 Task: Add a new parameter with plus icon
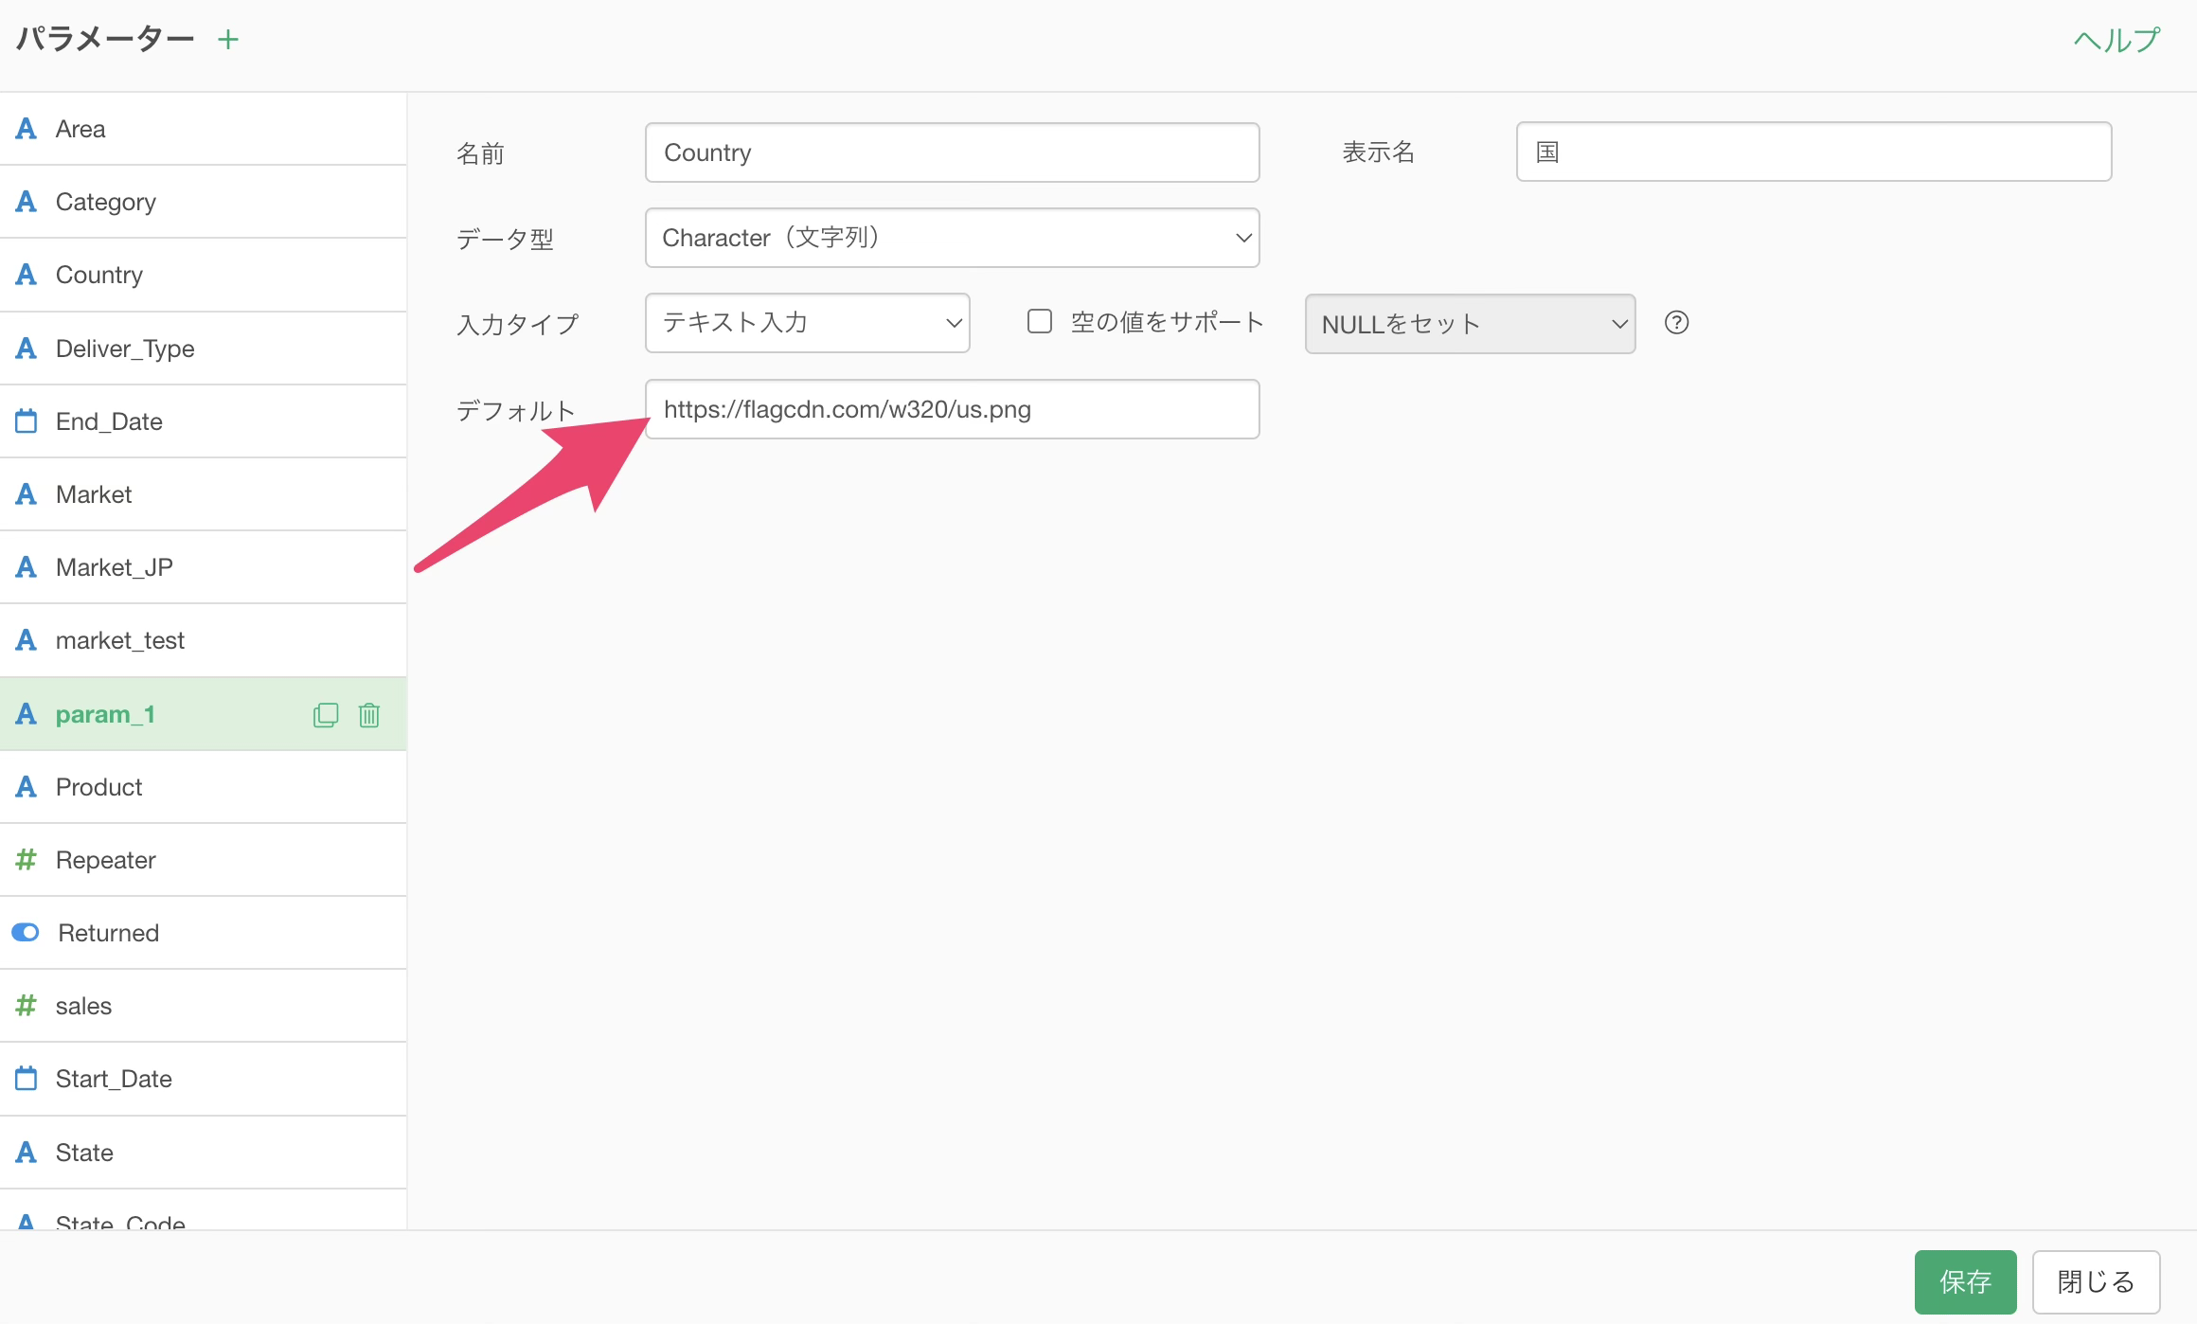point(228,40)
